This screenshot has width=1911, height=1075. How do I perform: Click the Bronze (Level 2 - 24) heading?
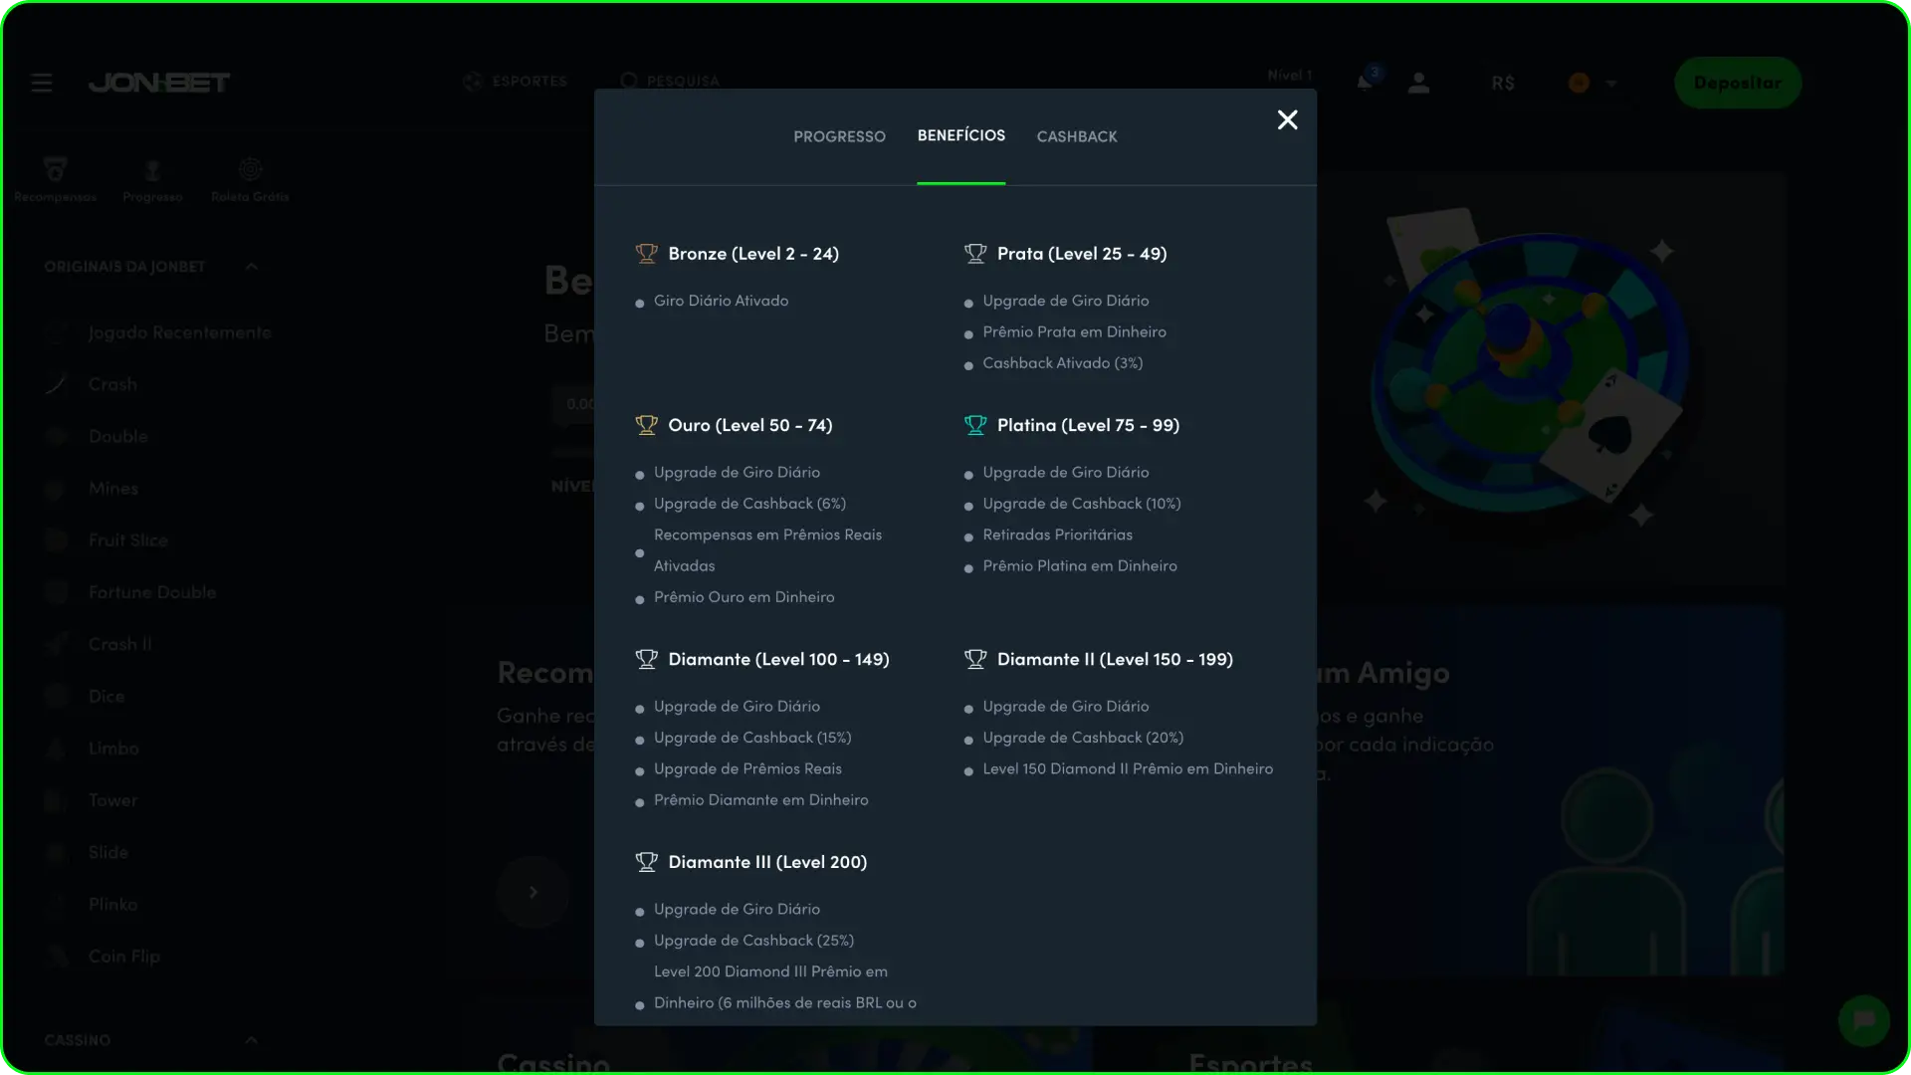pos(753,254)
